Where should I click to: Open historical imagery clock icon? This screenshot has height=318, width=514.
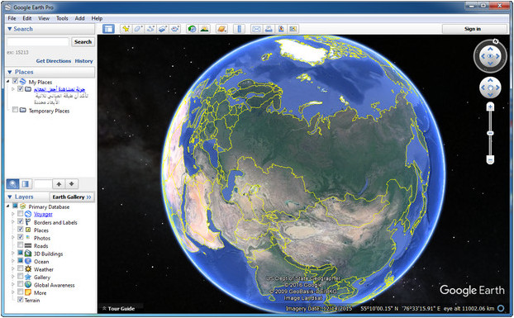[x=192, y=29]
